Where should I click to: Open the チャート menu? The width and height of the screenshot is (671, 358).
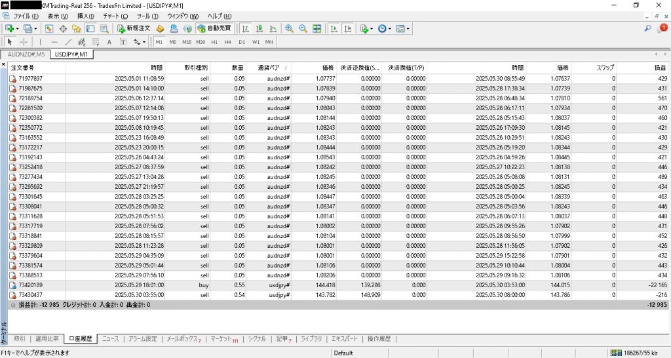pos(115,16)
